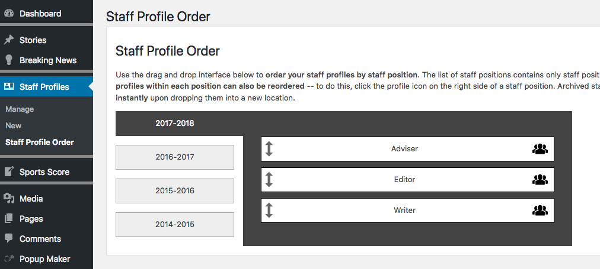
Task: Click the Dashboard gauge icon
Action: pos(9,14)
